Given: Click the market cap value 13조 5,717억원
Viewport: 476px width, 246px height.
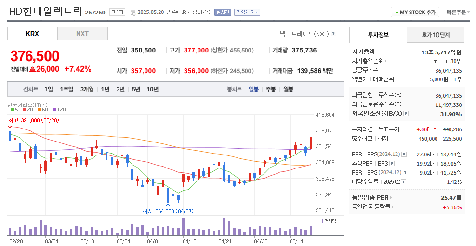Looking at the screenshot, I should point(441,52).
